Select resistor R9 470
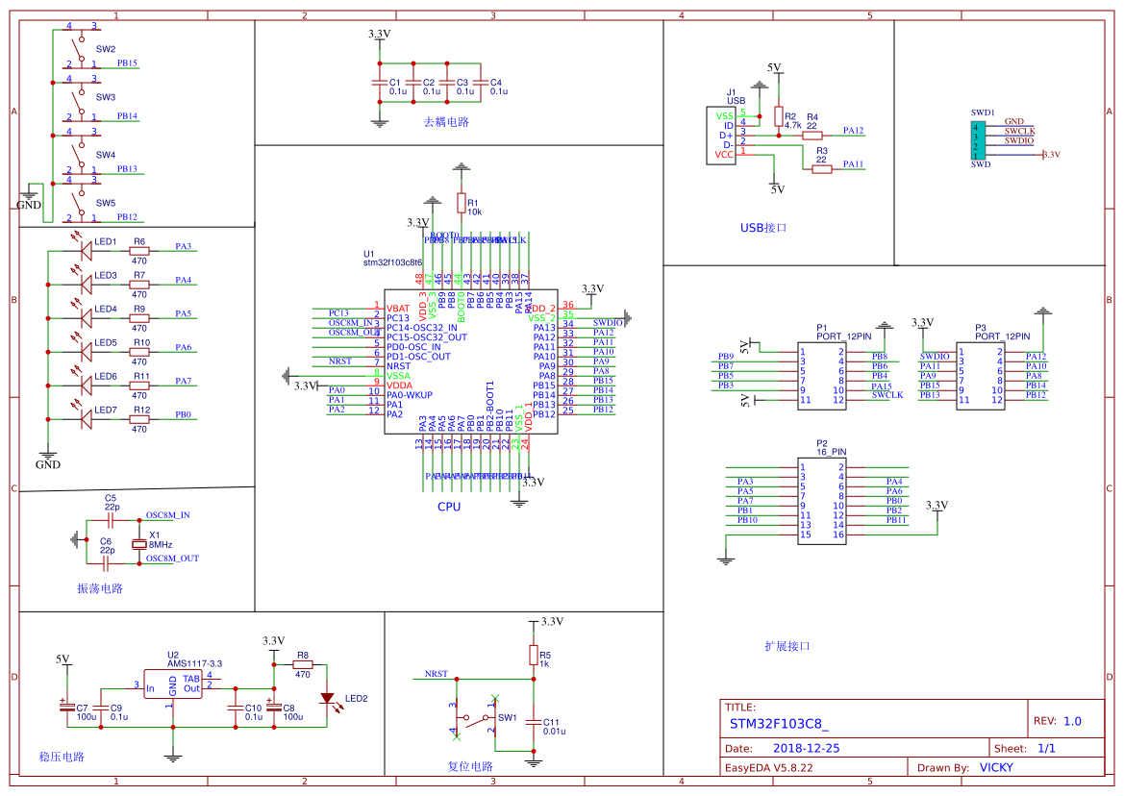 tap(139, 319)
